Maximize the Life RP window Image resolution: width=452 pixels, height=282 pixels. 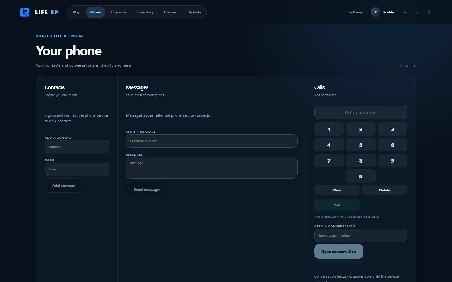tap(417, 13)
